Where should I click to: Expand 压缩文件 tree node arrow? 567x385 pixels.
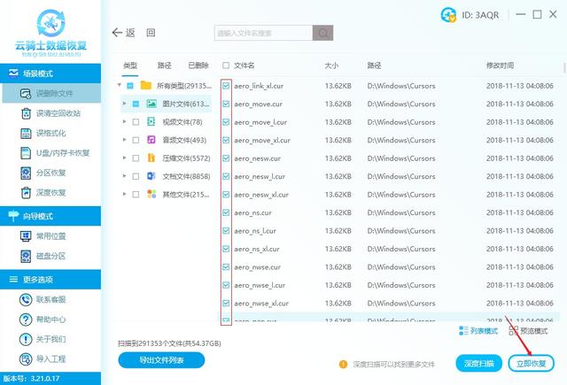coord(124,158)
